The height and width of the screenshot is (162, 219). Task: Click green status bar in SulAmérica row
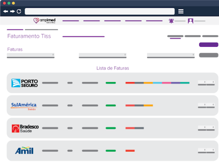click(x=111, y=105)
